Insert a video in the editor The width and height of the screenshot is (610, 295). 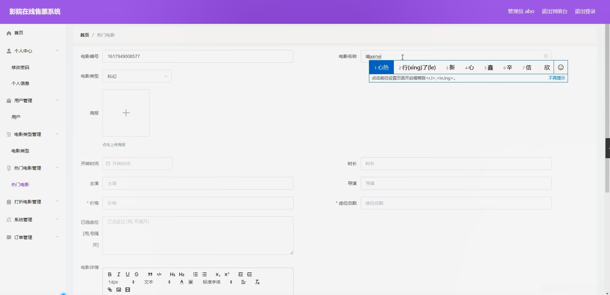click(x=128, y=290)
